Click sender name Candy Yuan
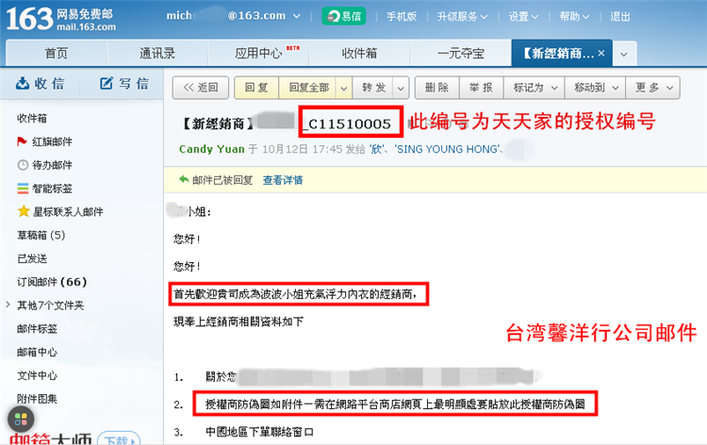 point(211,149)
